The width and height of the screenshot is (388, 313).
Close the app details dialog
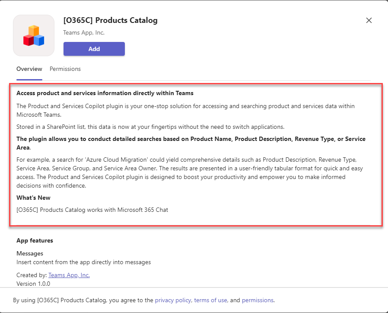369,20
